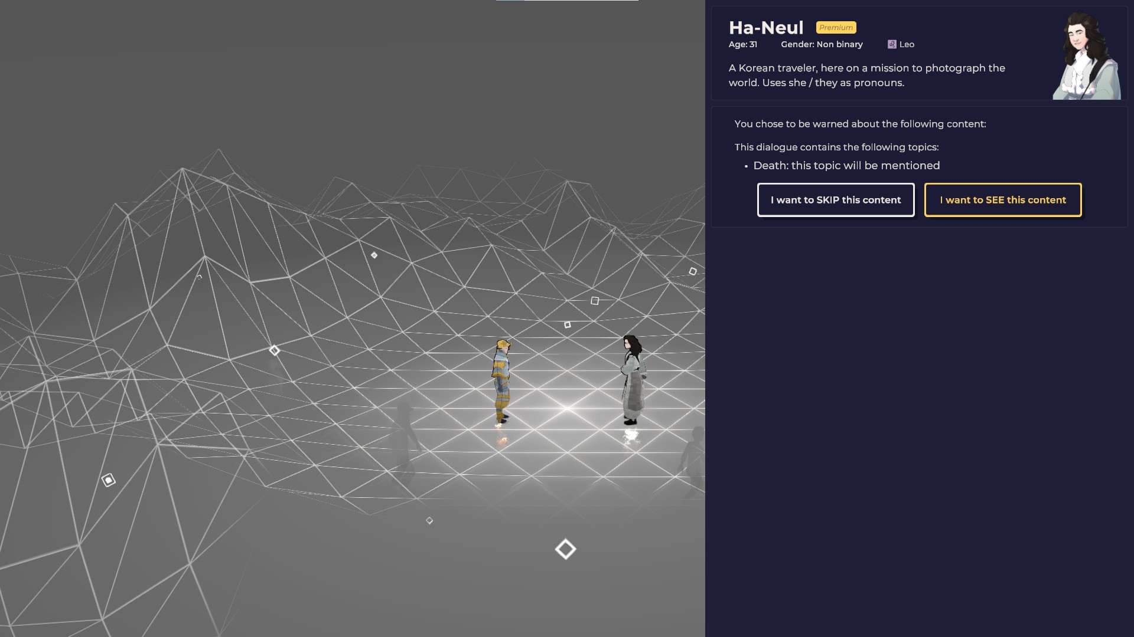Screen dimensions: 1134x637
Task: Click the square marker at scene's right edge
Action: [x=693, y=271]
